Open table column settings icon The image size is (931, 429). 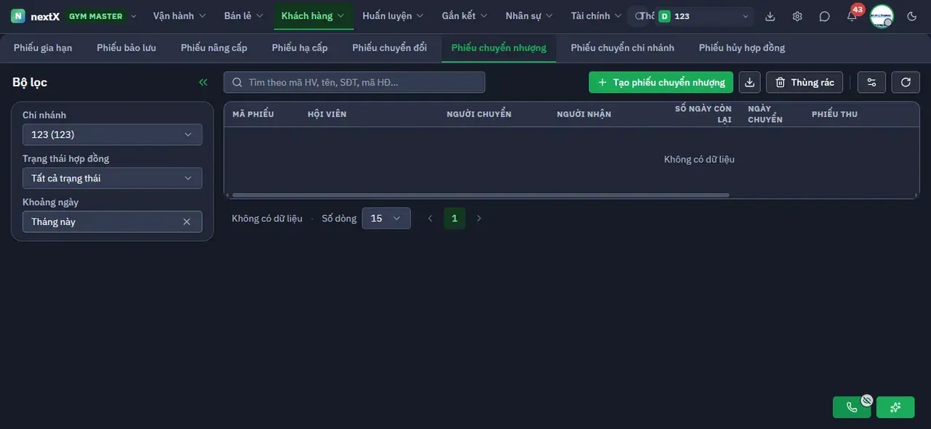871,82
